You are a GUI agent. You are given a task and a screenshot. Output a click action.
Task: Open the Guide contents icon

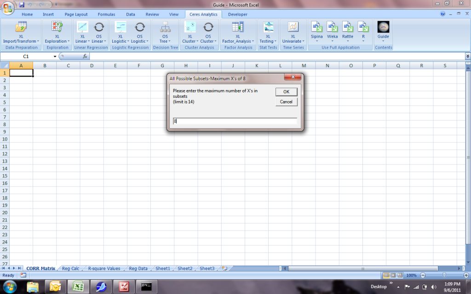pos(383,31)
